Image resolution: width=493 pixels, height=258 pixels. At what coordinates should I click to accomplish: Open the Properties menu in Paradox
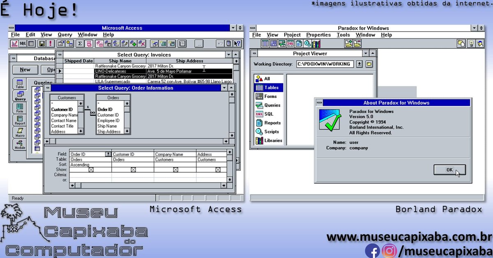[x=318, y=35]
